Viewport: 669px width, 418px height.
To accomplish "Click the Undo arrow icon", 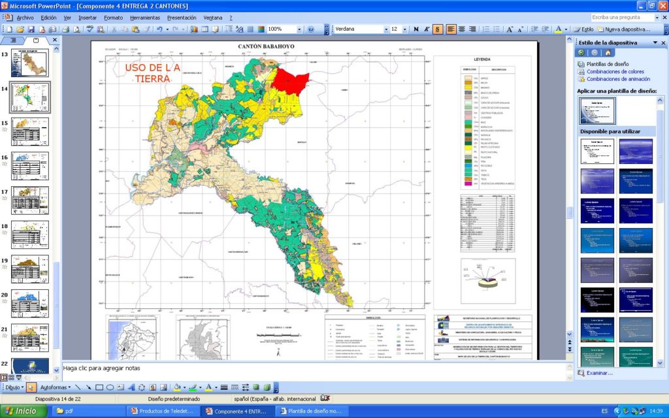I will [x=159, y=29].
